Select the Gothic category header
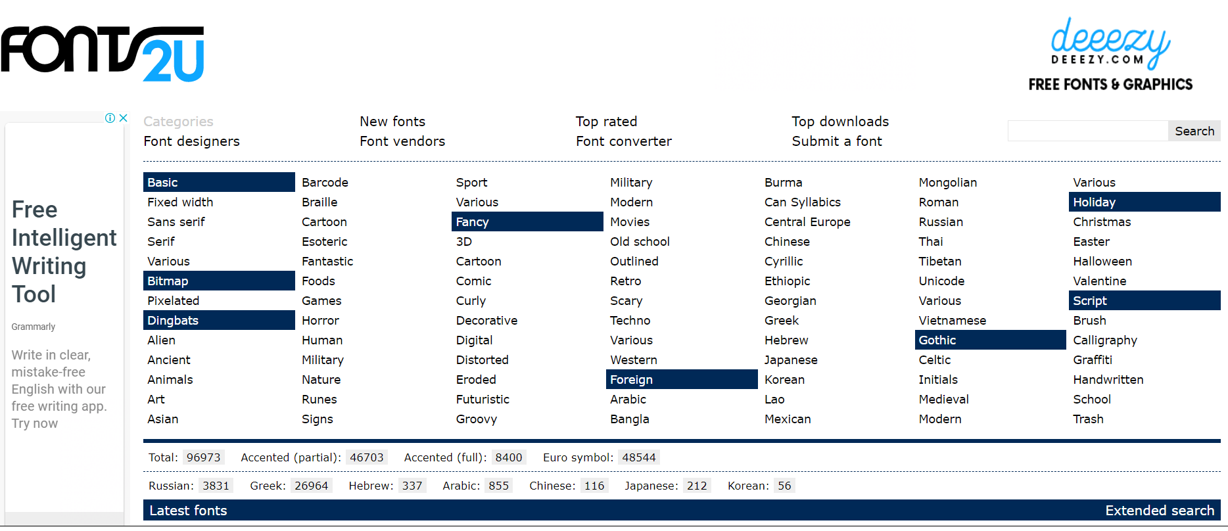 (990, 340)
